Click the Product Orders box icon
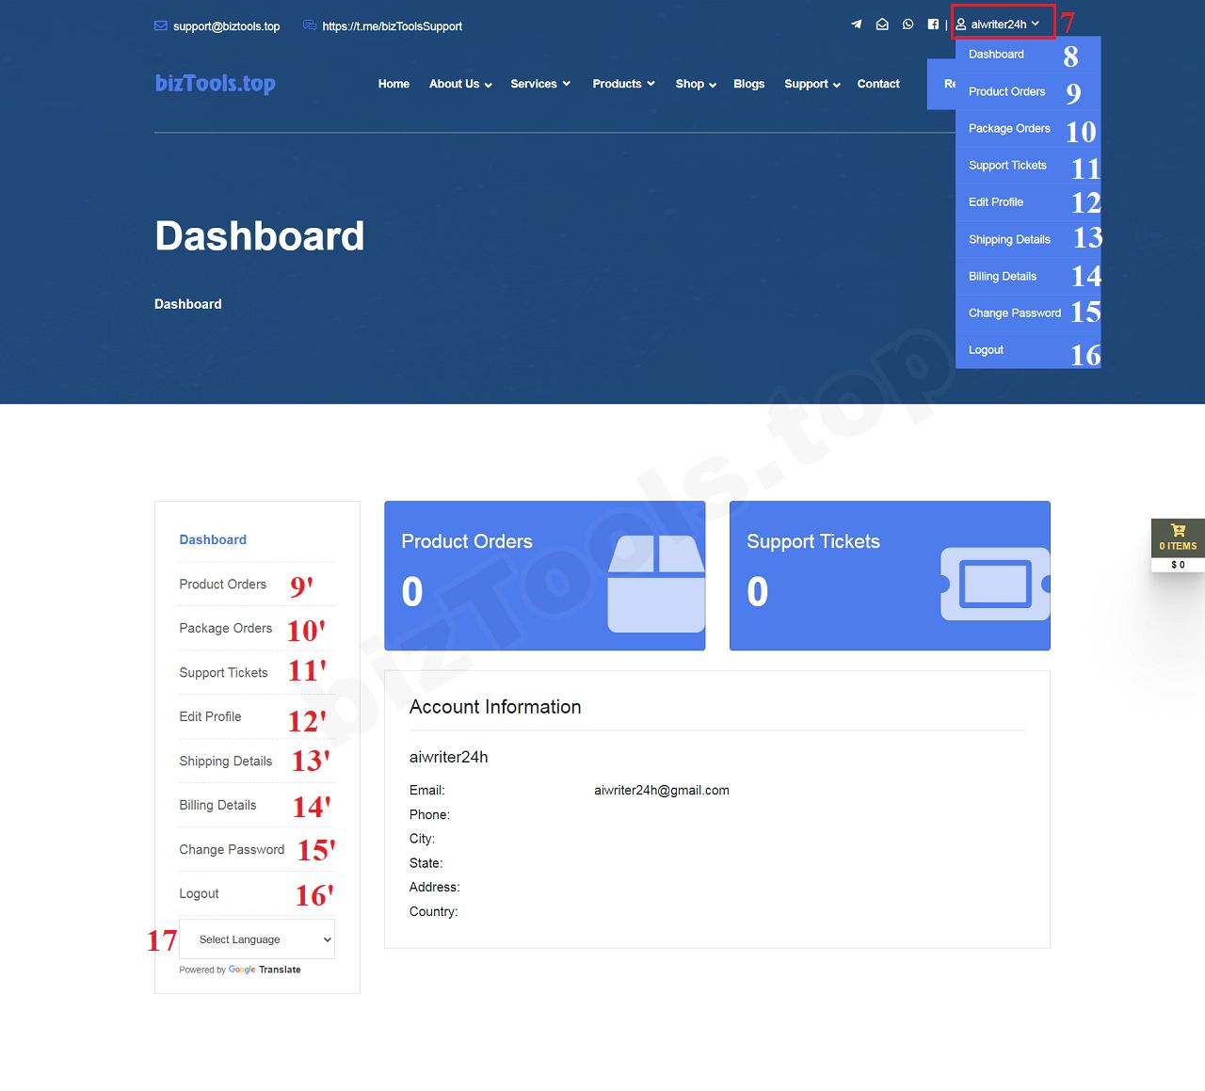1205x1091 pixels. click(x=656, y=584)
